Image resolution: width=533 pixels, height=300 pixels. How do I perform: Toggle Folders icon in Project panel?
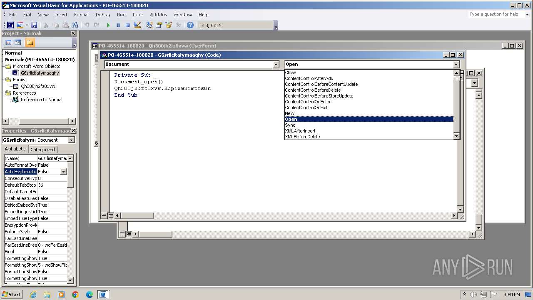30,42
